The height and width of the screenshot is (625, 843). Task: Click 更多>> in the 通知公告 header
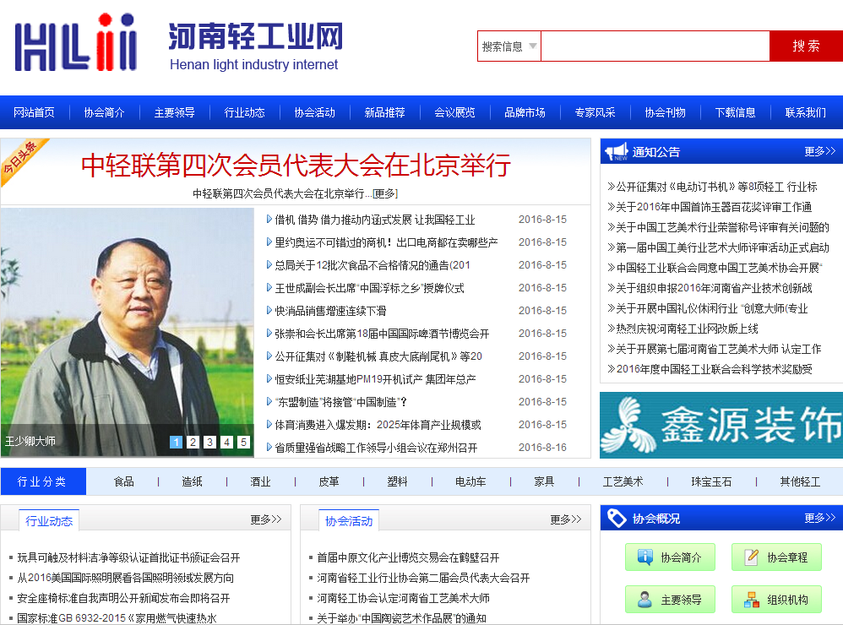pos(820,151)
